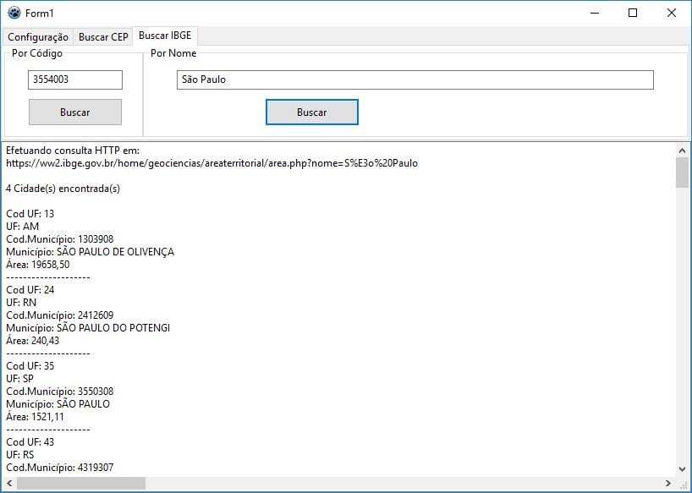Click the 'Cod UF: 43' line
The width and height of the screenshot is (692, 493).
[30, 442]
